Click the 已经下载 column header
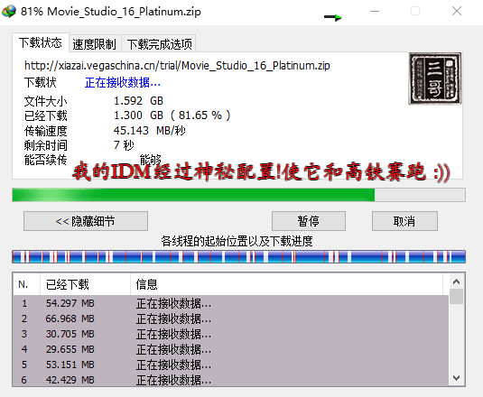 (85, 284)
